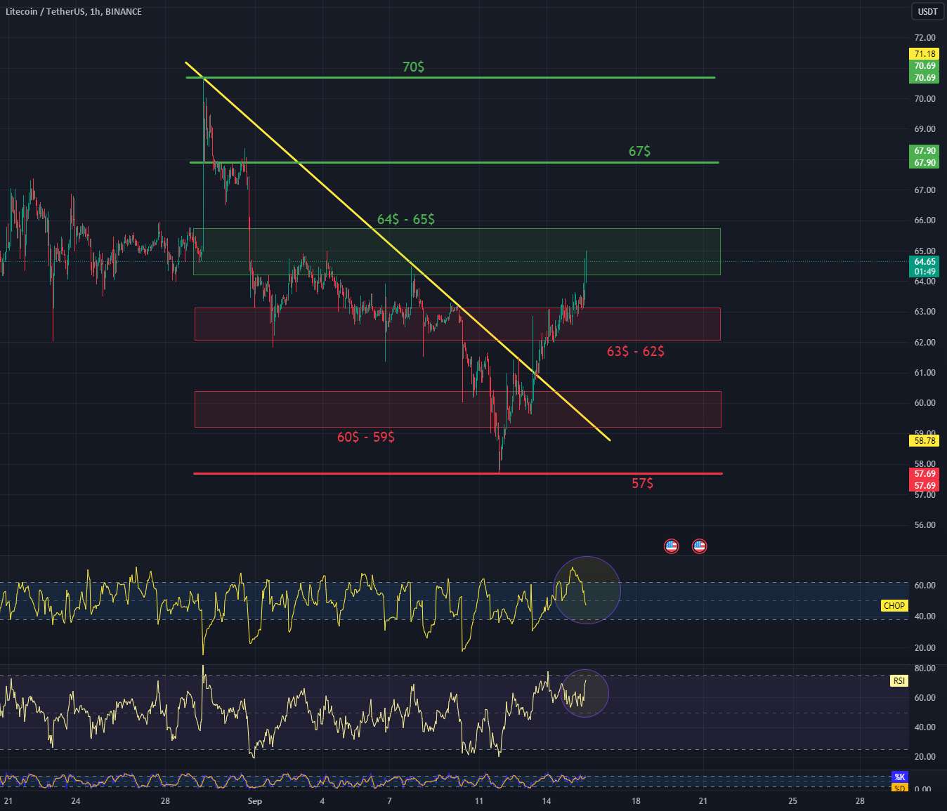This screenshot has width=947, height=811.
Task: Click the '18' date axis label
Action: 636,801
